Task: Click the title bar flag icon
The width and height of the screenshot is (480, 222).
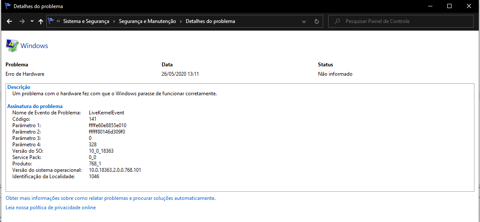Action: pos(8,6)
